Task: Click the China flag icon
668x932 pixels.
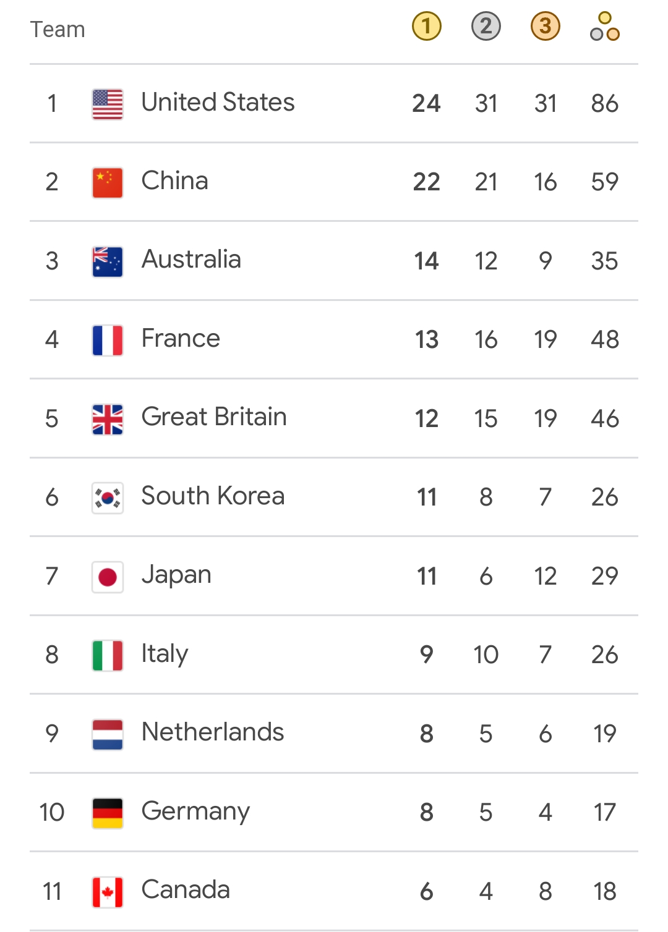Action: click(x=108, y=182)
